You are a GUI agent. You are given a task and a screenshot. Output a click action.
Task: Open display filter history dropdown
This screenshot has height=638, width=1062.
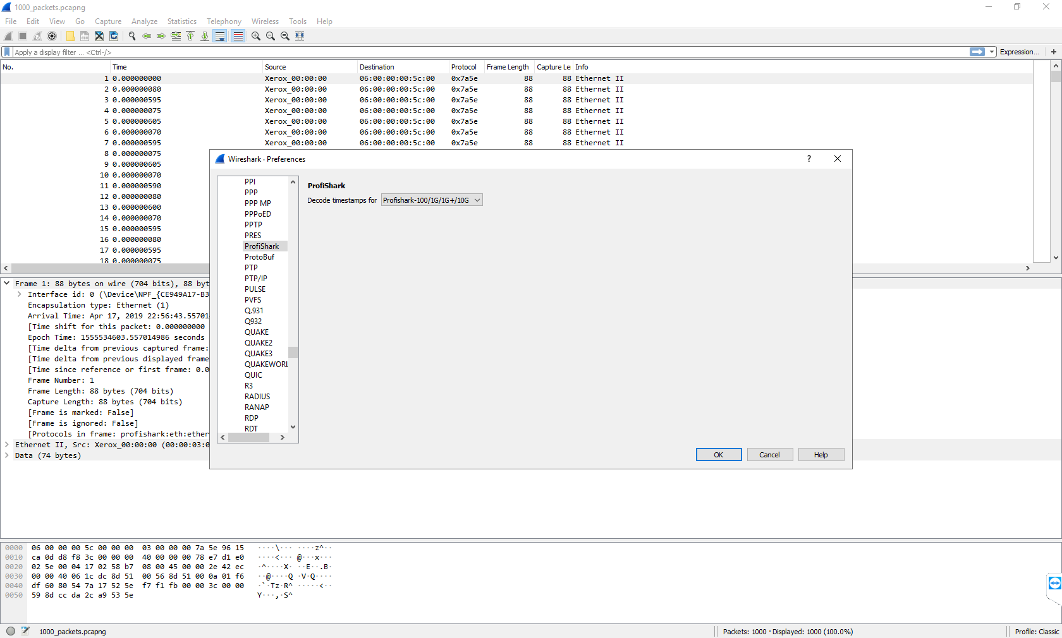[x=992, y=52]
